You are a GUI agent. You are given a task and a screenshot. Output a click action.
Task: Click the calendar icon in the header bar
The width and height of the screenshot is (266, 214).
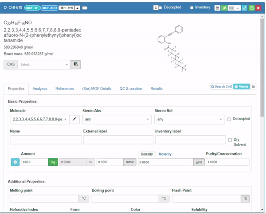[217, 8]
